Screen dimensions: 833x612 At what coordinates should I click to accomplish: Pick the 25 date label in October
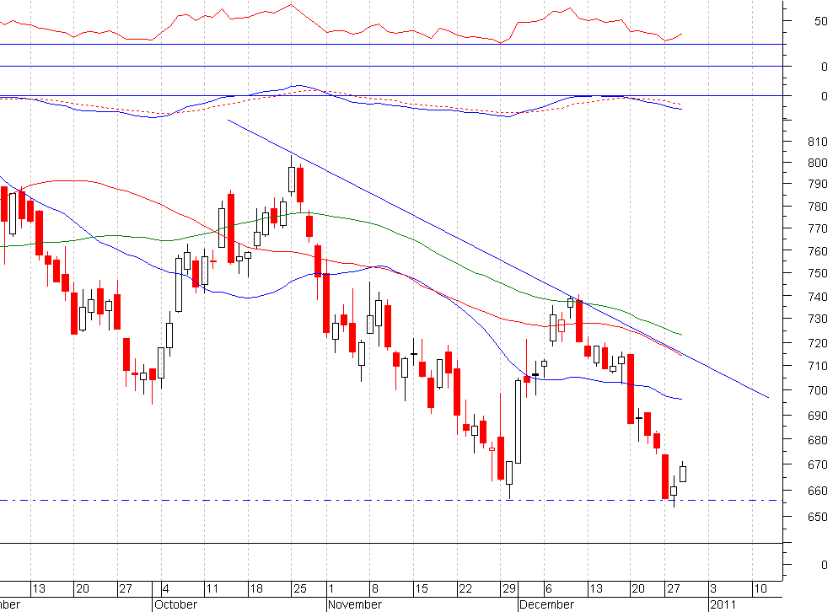coord(300,588)
